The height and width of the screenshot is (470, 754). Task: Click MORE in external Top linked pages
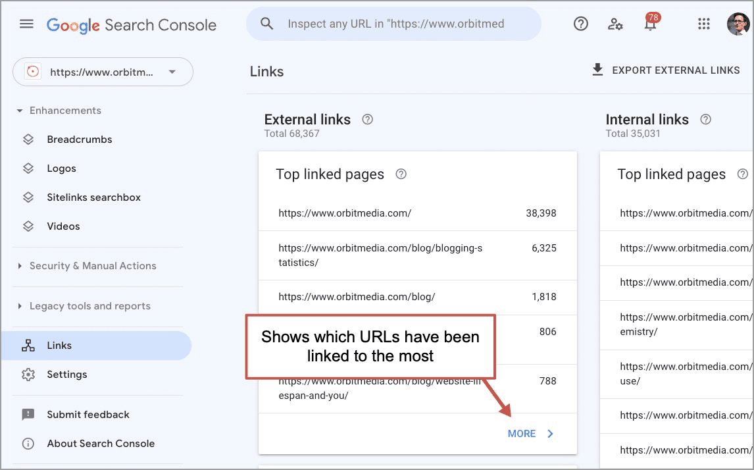click(522, 434)
